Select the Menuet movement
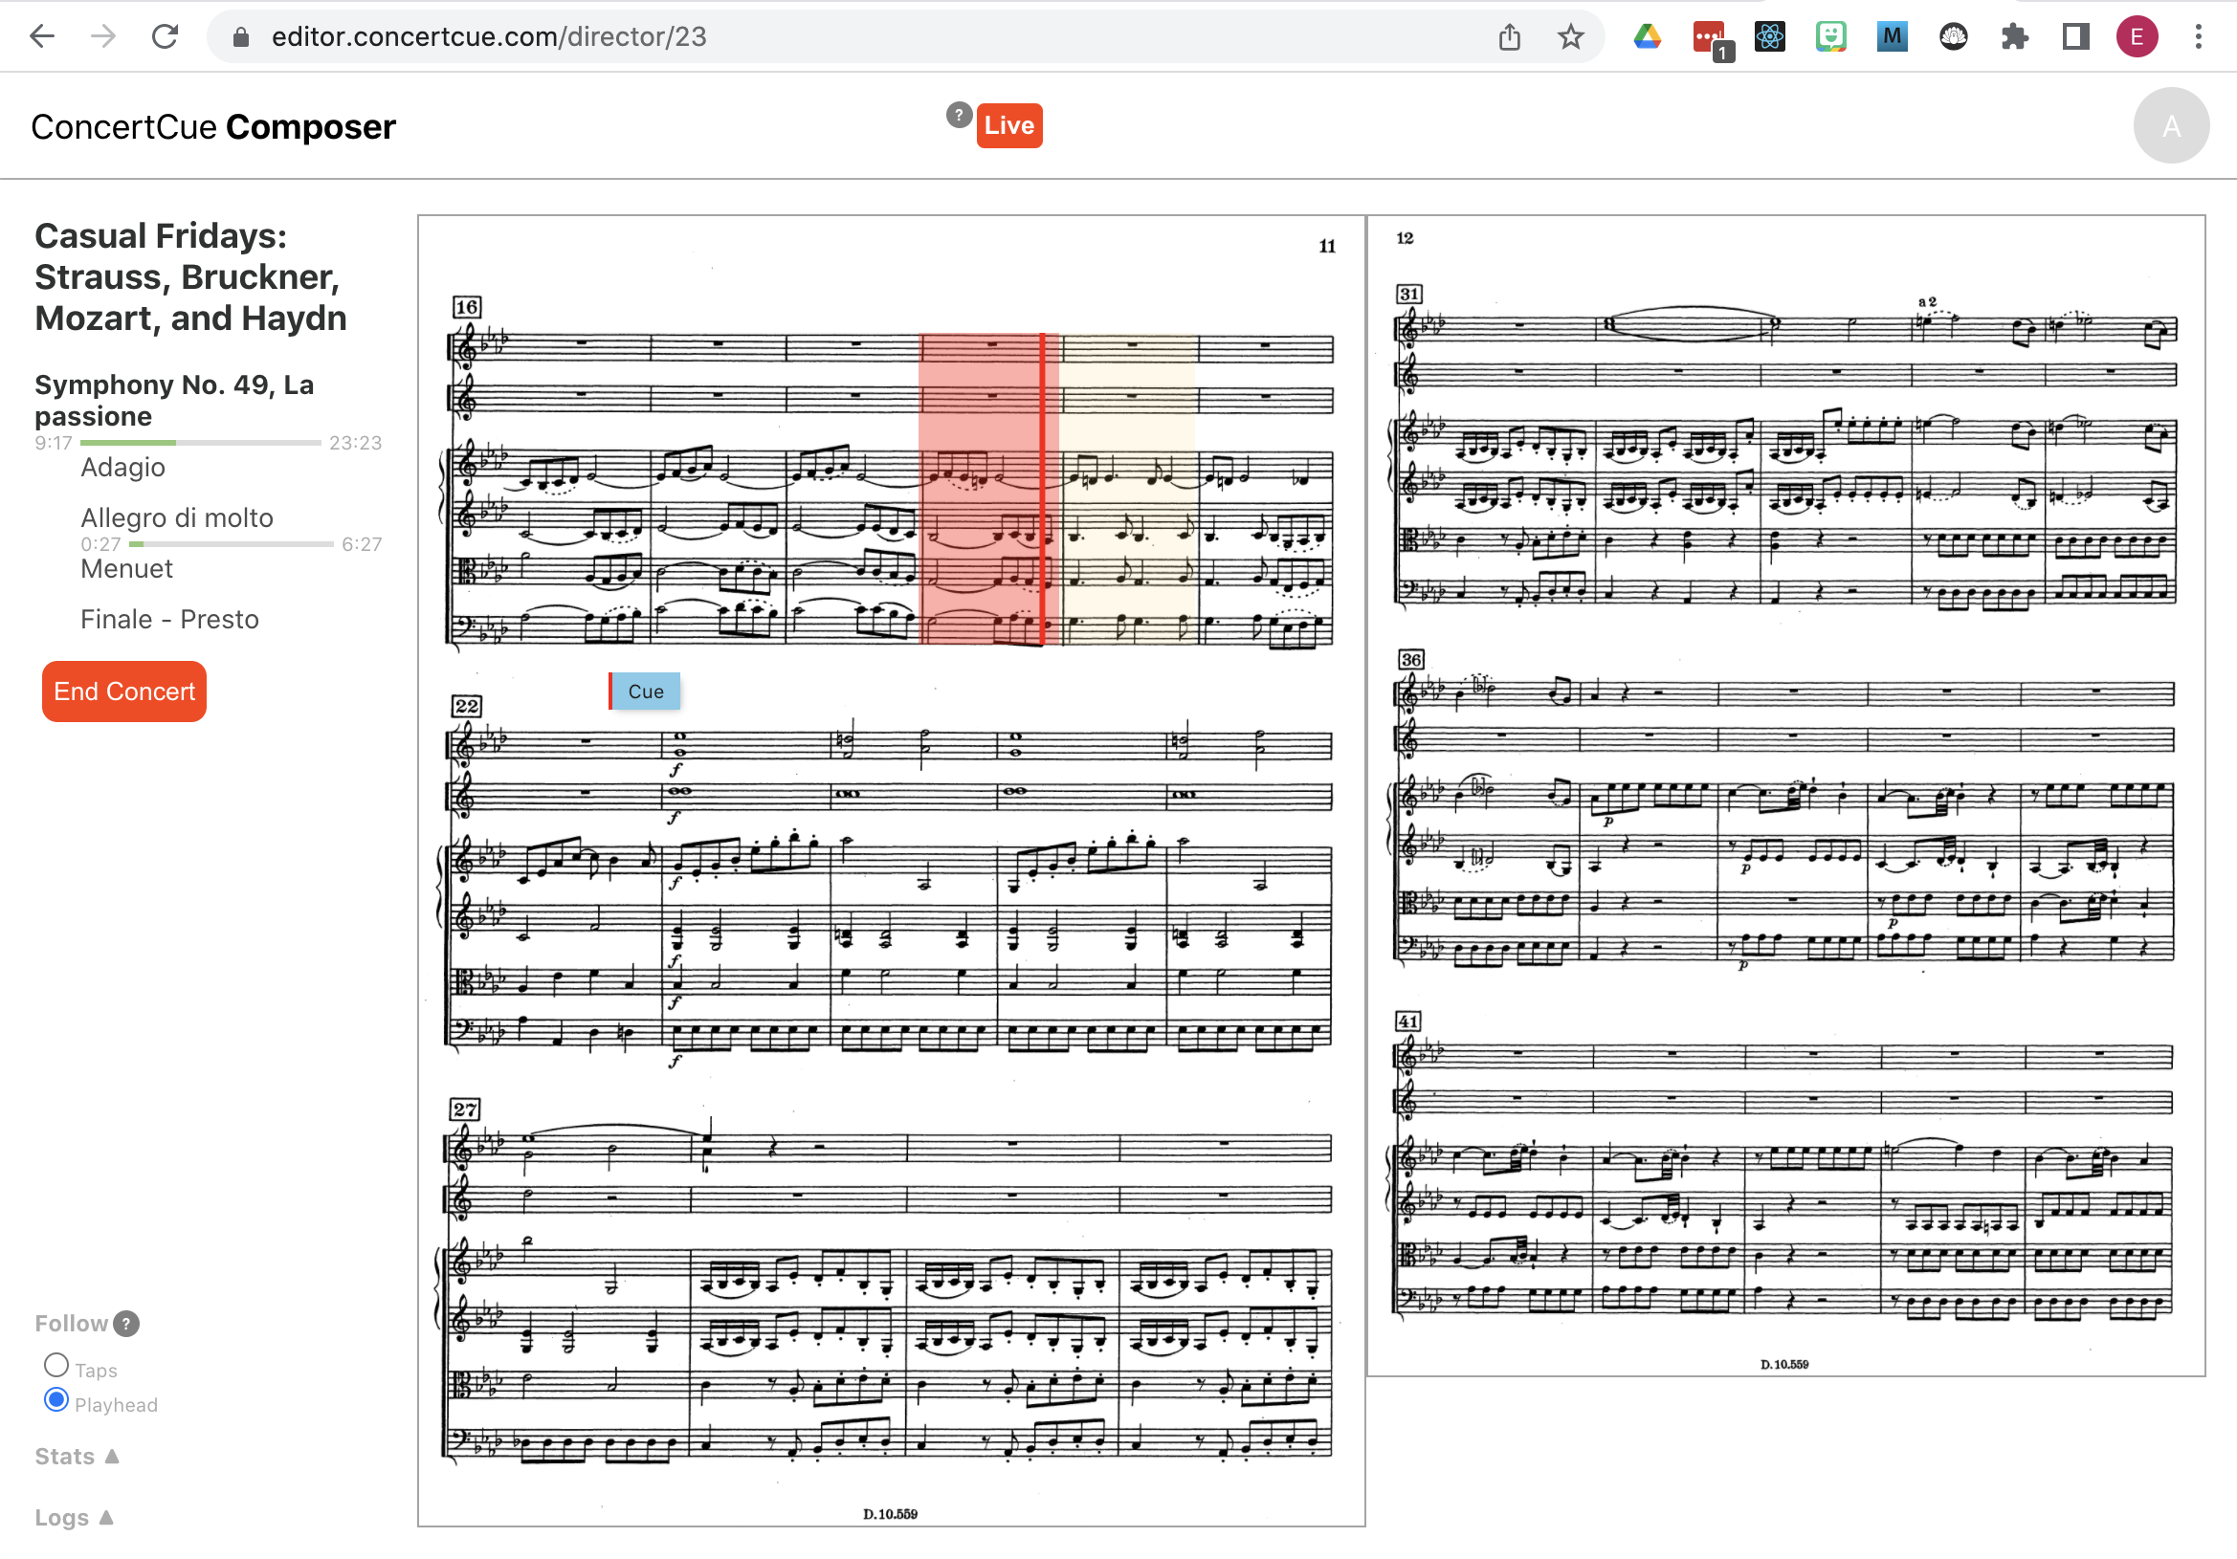The image size is (2237, 1559). [126, 569]
